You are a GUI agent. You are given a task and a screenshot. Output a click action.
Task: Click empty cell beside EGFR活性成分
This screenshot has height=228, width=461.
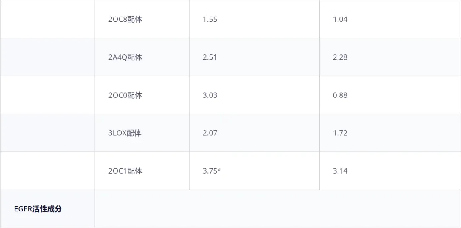click(277, 209)
